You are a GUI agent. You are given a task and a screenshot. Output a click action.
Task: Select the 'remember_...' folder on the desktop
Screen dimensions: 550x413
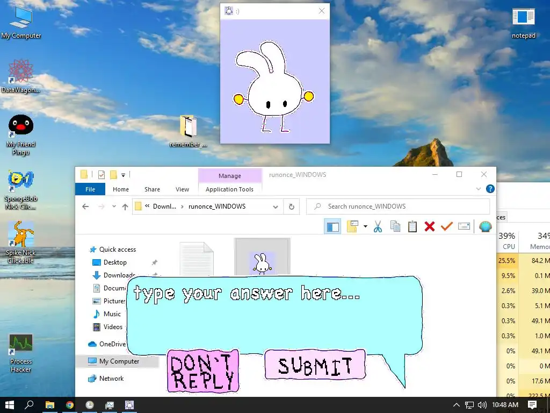(x=188, y=131)
